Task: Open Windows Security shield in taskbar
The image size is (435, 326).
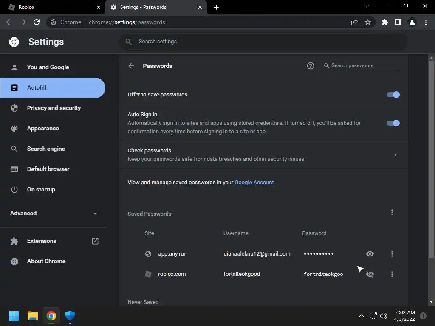Action: pyautogui.click(x=70, y=316)
